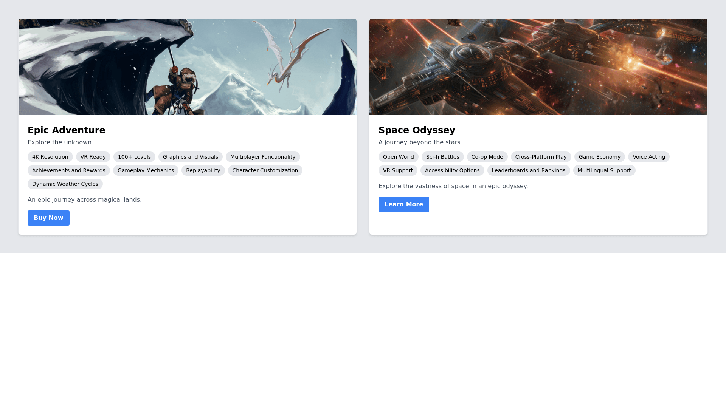Select the 100+ Levels tag

134,157
